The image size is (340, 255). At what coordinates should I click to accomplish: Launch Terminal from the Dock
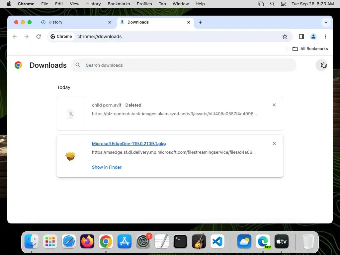[x=180, y=241]
